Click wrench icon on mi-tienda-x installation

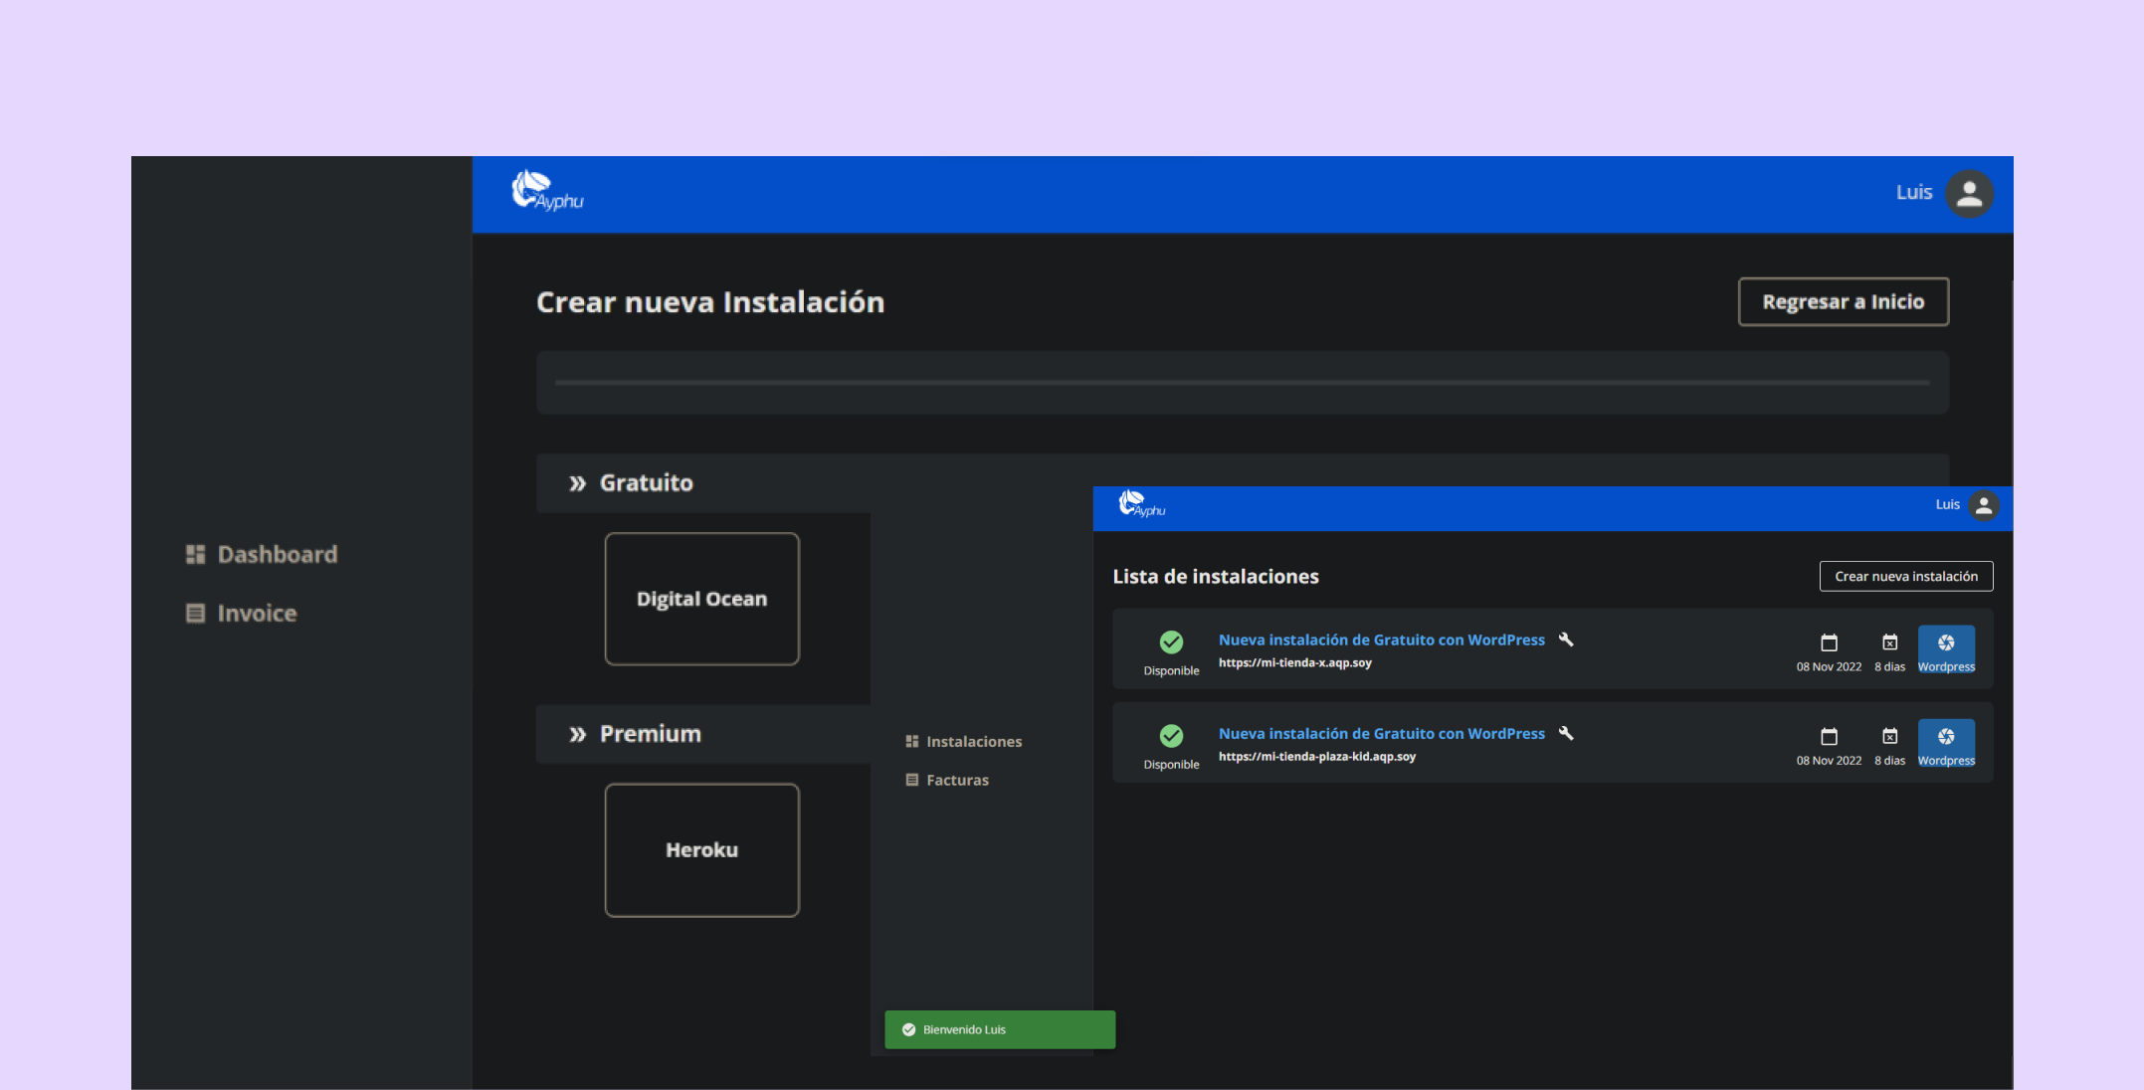point(1566,639)
